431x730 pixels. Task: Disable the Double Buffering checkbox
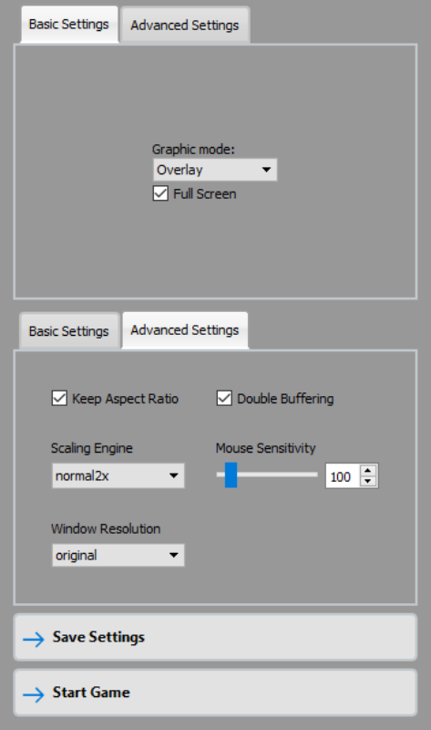[224, 399]
